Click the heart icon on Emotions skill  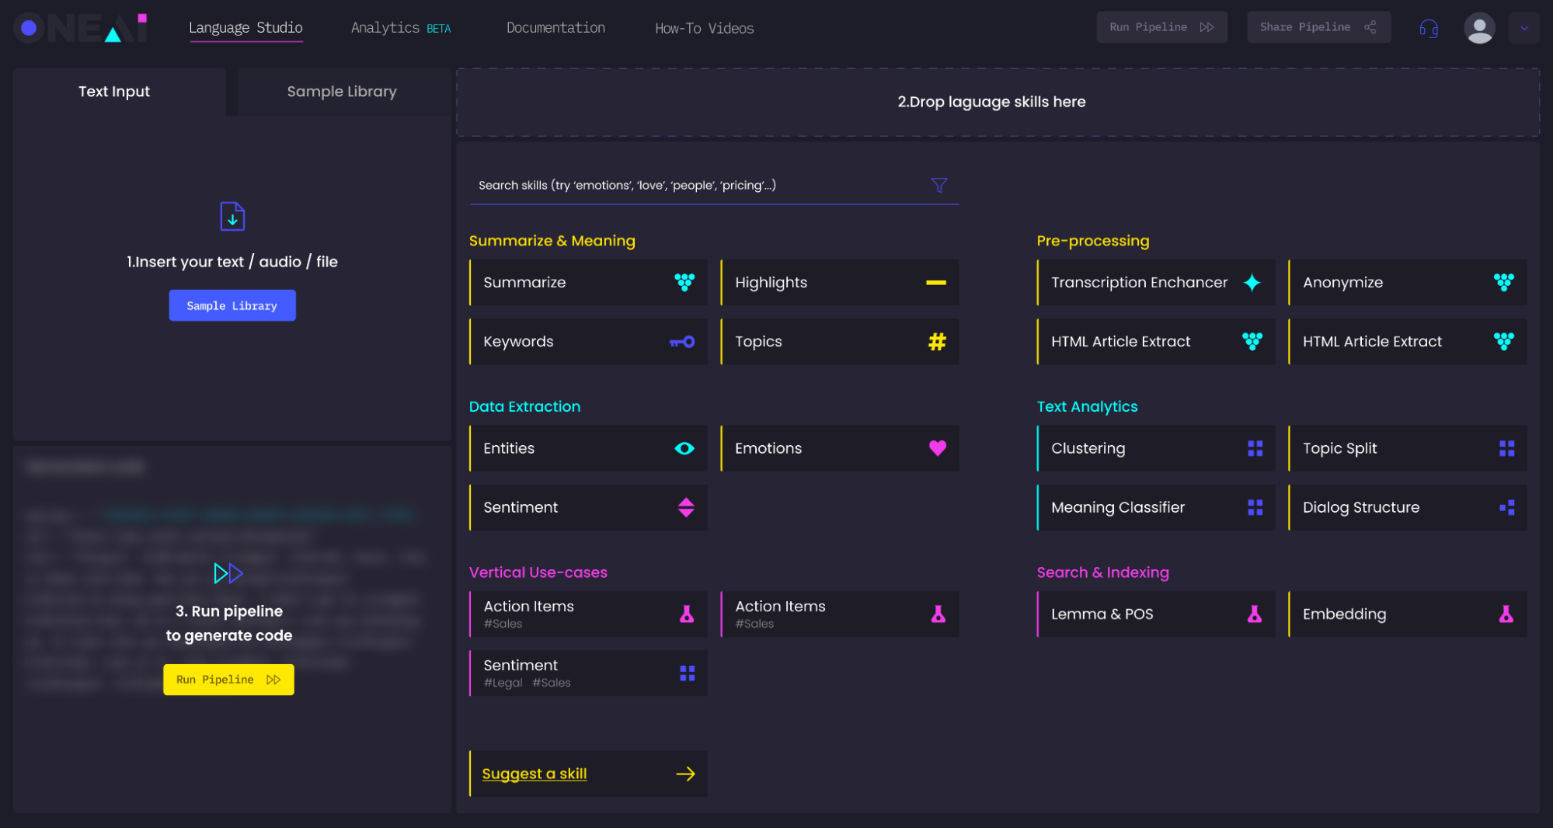937,448
